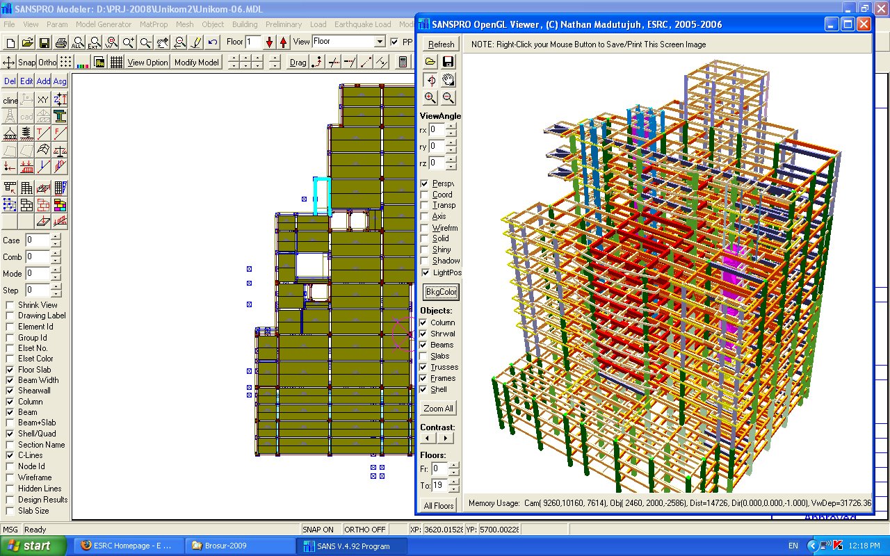Screen dimensions: 890x556
Task: Click the New file icon in the Modeler toolbar
Action: (x=10, y=42)
